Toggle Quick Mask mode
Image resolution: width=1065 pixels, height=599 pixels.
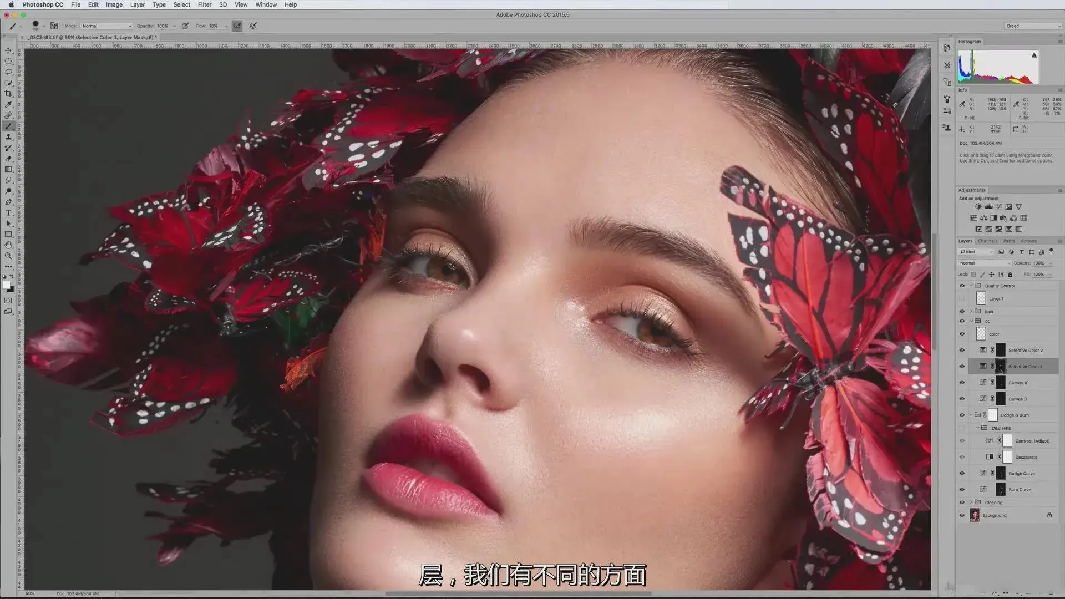(8, 301)
